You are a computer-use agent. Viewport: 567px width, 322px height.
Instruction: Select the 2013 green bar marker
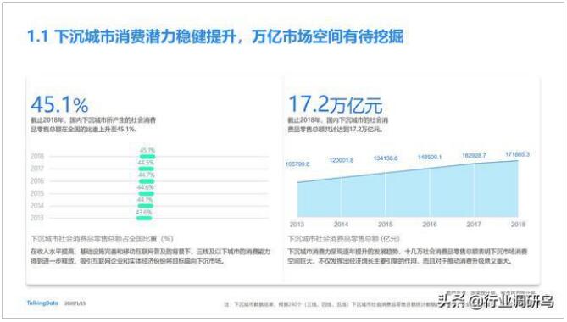(x=144, y=218)
